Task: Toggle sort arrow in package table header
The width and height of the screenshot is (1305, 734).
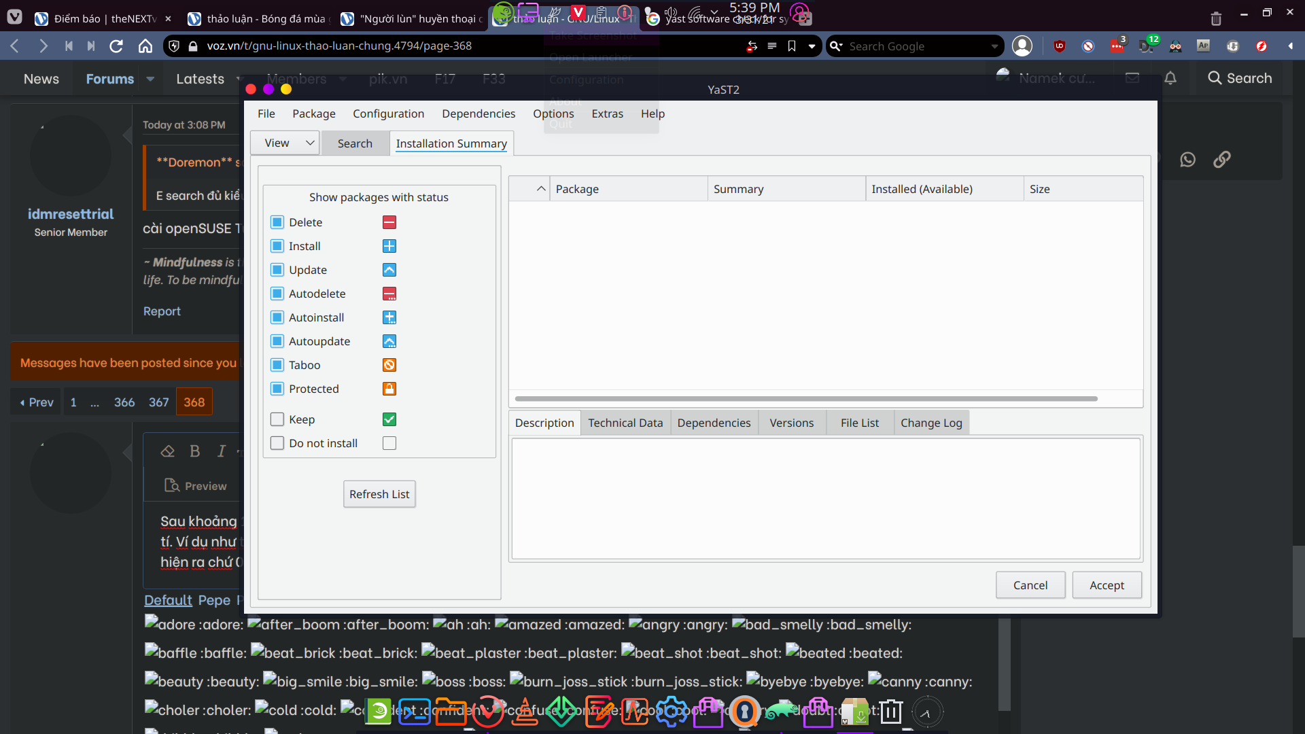Action: point(541,189)
